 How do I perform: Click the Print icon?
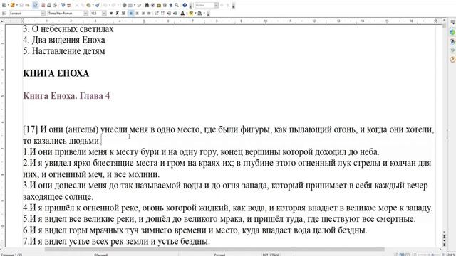(x=49, y=5)
